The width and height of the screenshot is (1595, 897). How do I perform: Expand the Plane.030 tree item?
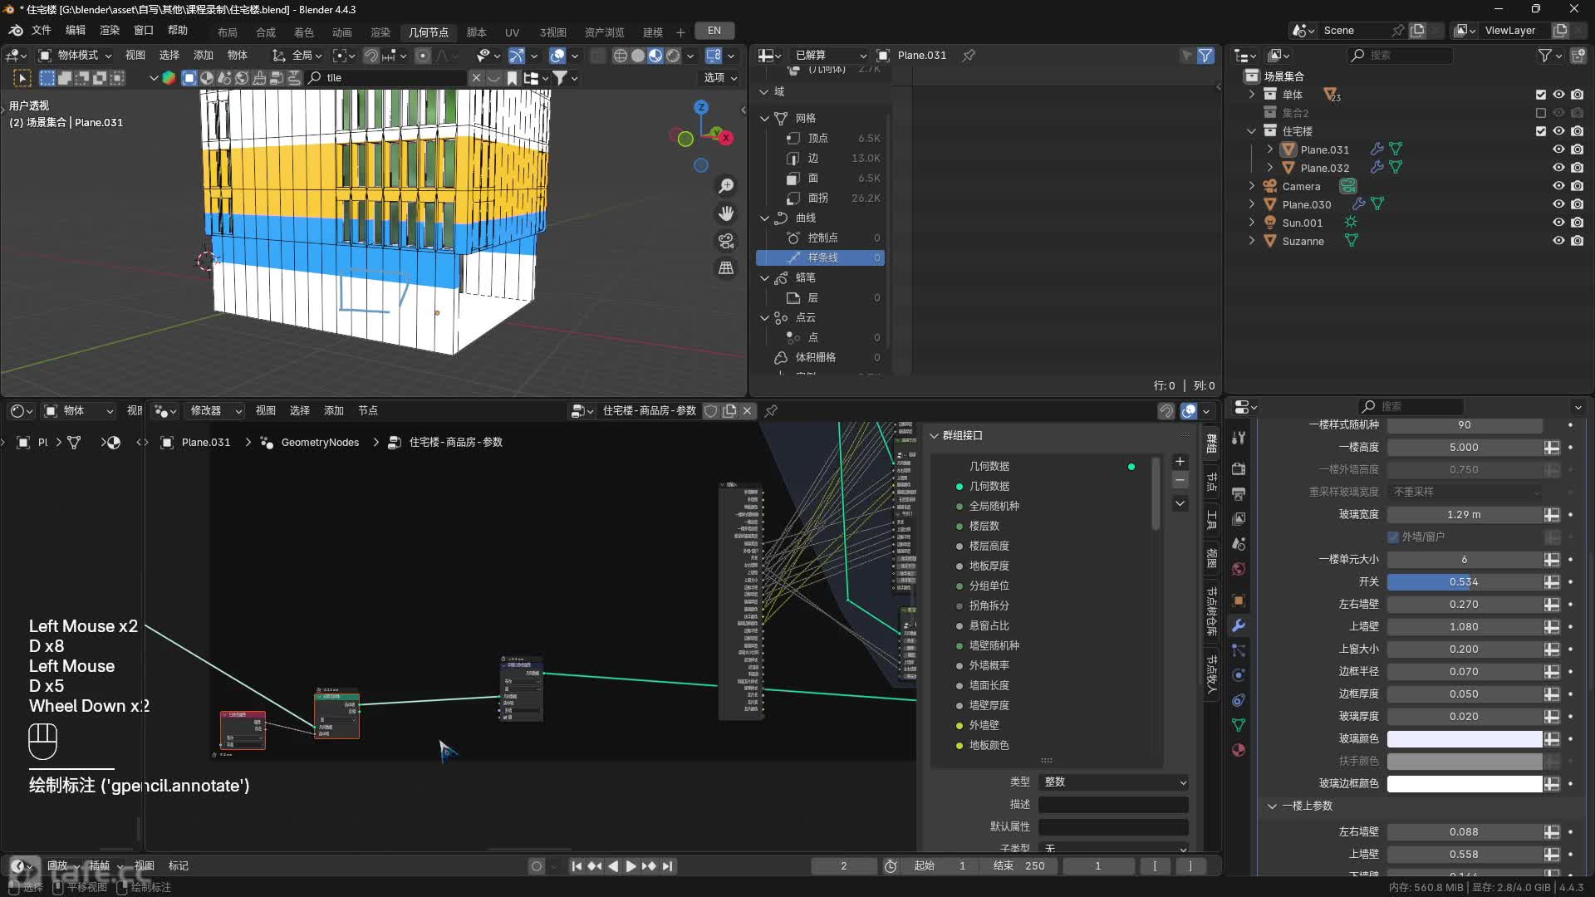coord(1252,204)
